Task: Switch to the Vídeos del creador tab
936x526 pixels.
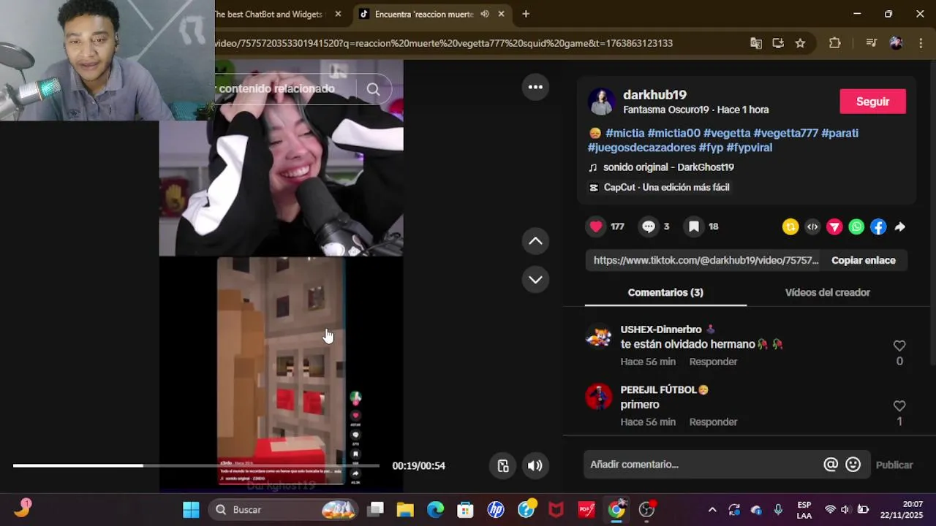Action: coord(827,292)
